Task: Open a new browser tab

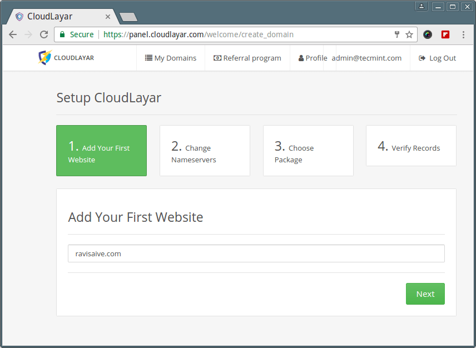Action: pyautogui.click(x=128, y=17)
